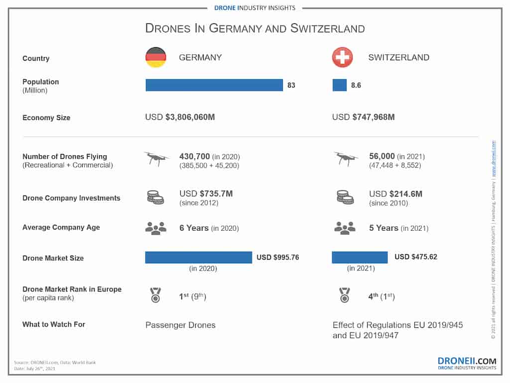The height and width of the screenshot is (383, 510).
Task: Click the people icon beside 6 Years
Action: [x=156, y=228]
